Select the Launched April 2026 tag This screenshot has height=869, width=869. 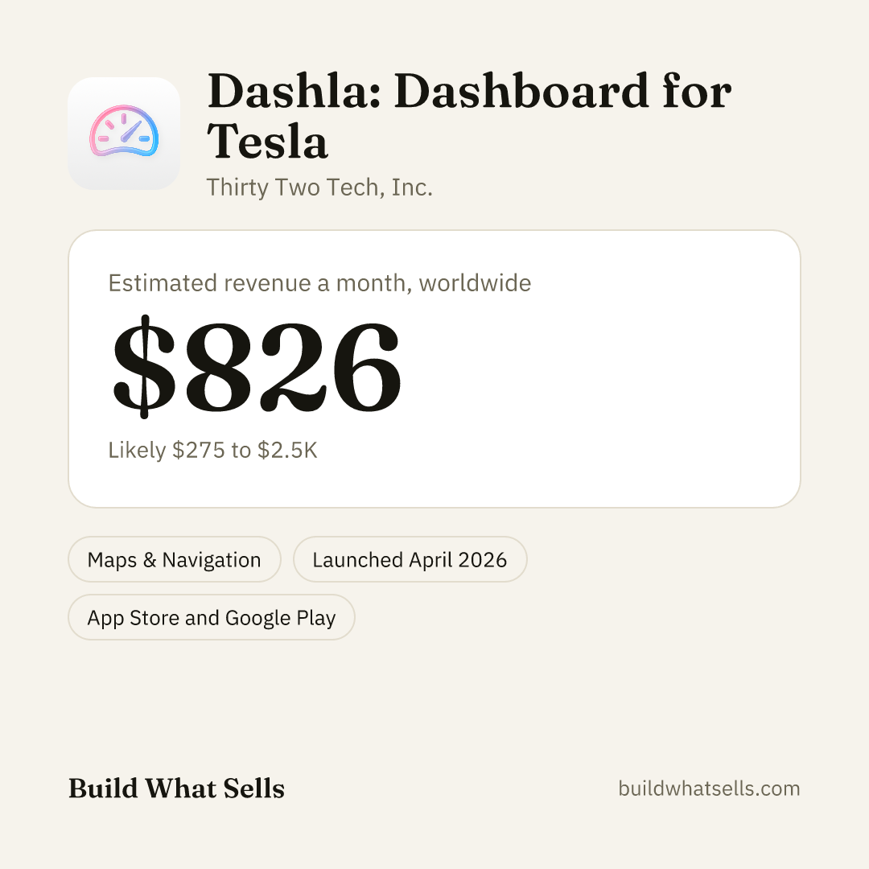pyautogui.click(x=410, y=559)
